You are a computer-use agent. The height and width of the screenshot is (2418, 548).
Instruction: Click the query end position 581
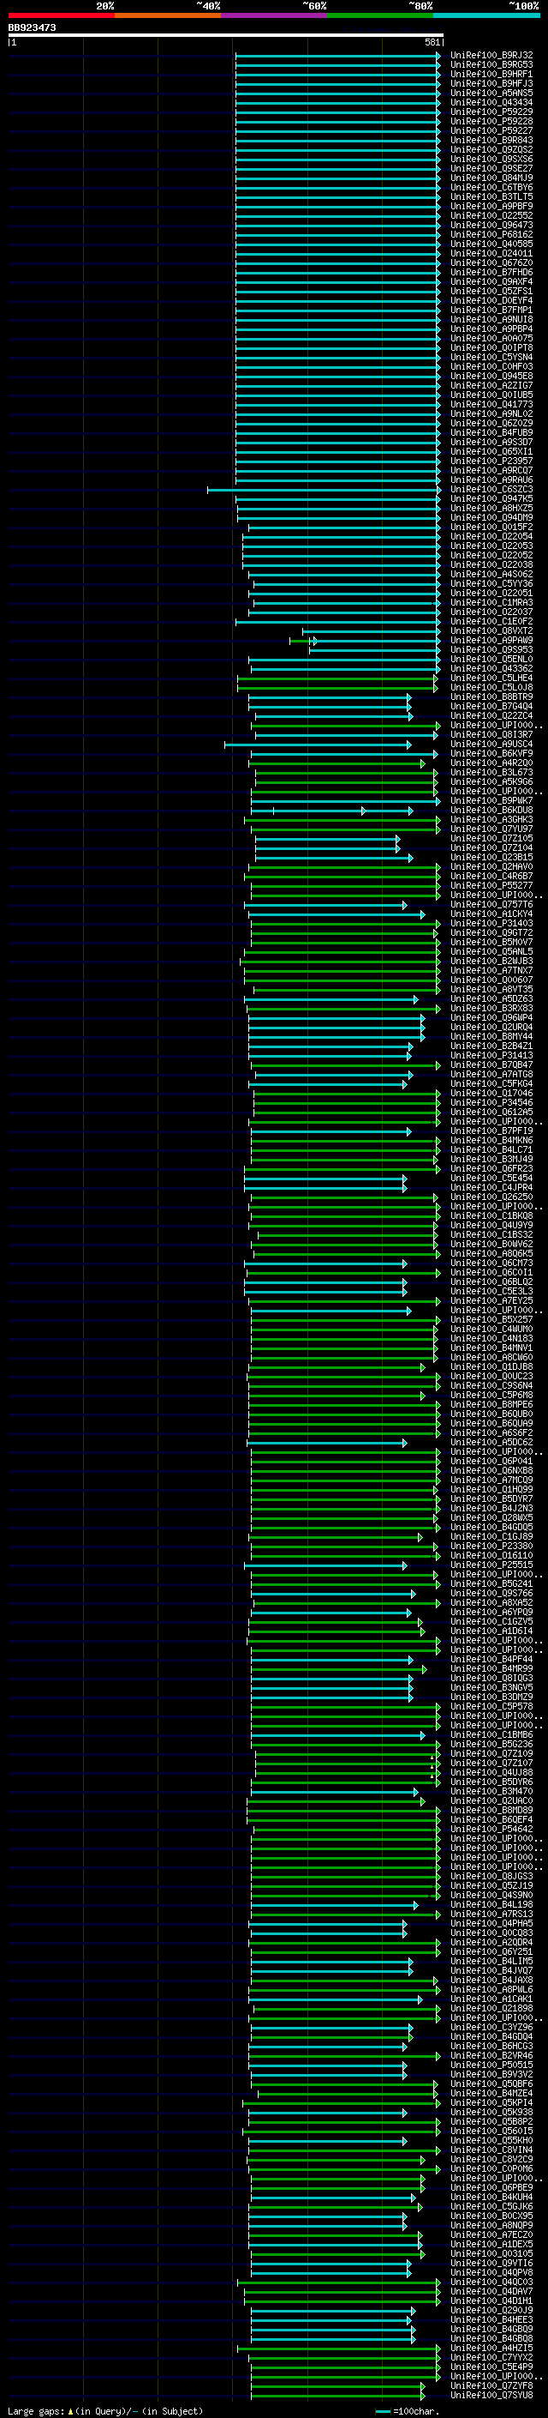tap(432, 42)
